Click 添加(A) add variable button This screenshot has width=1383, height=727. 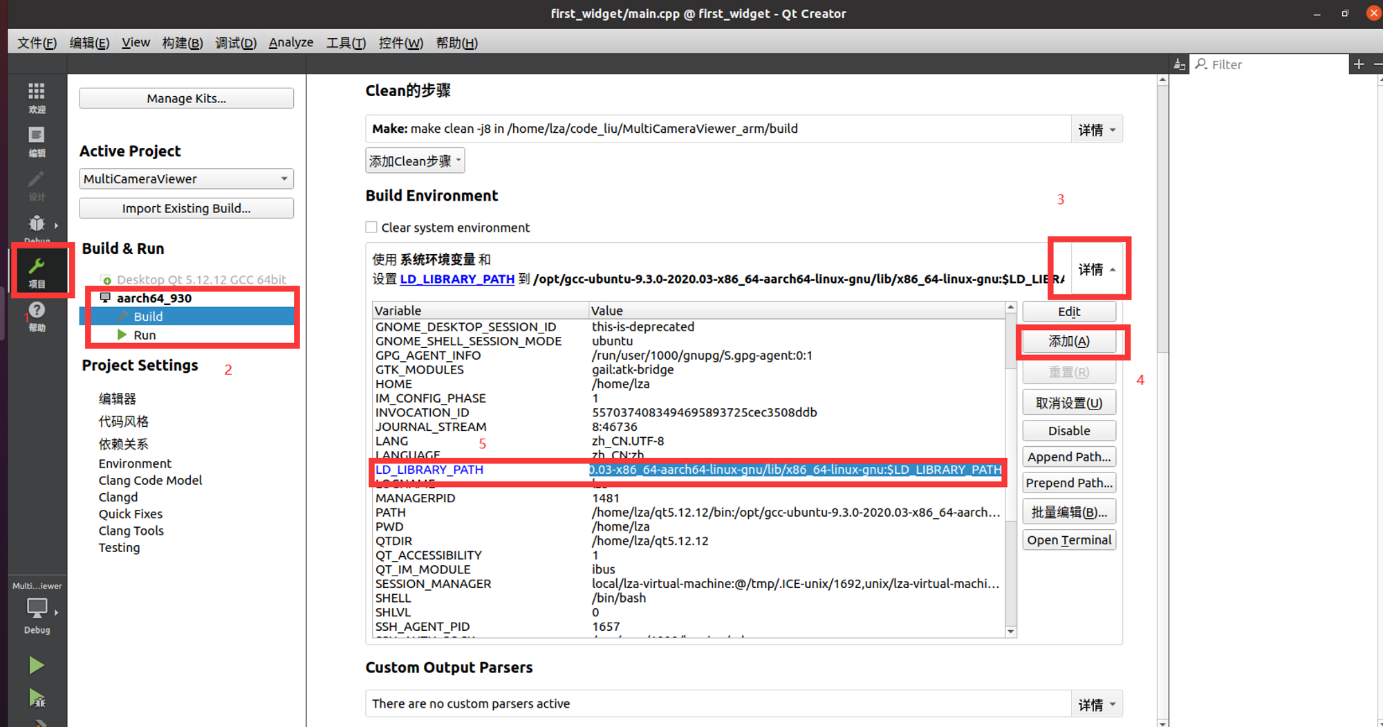[1068, 341]
